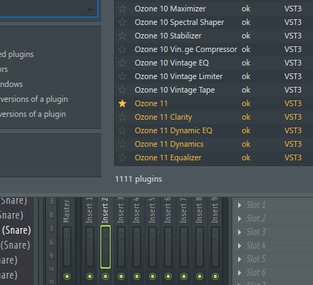The height and width of the screenshot is (285, 313).
Task: Toggle Insert 6 mute light
Action: click(168, 276)
